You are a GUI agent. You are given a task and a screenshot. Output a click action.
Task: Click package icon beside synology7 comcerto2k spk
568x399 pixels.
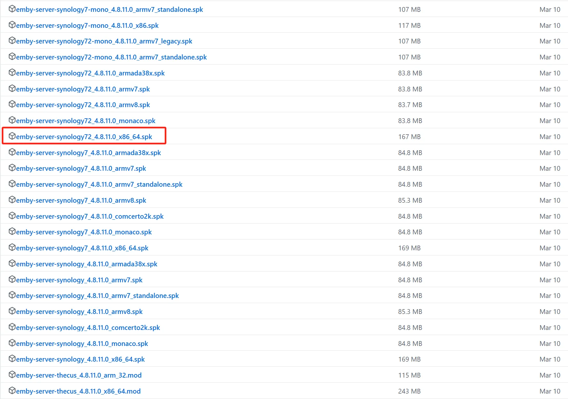(12, 216)
